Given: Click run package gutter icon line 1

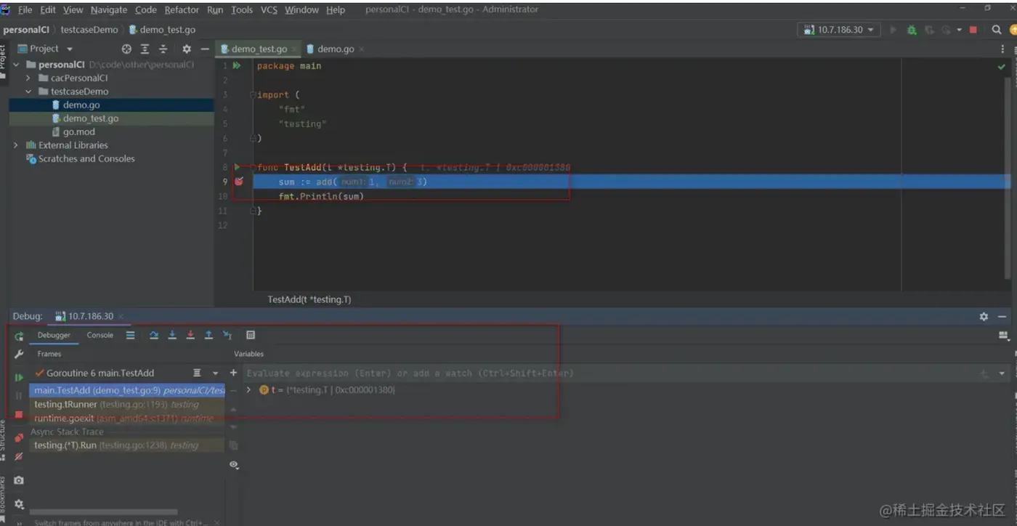Looking at the screenshot, I should (237, 65).
